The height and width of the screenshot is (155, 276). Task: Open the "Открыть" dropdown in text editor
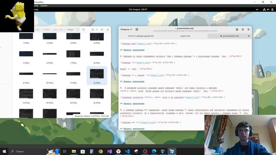[126, 29]
